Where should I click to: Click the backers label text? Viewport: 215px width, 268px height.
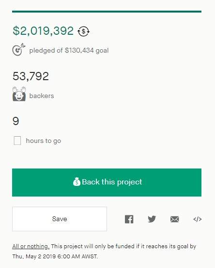pyautogui.click(x=42, y=96)
